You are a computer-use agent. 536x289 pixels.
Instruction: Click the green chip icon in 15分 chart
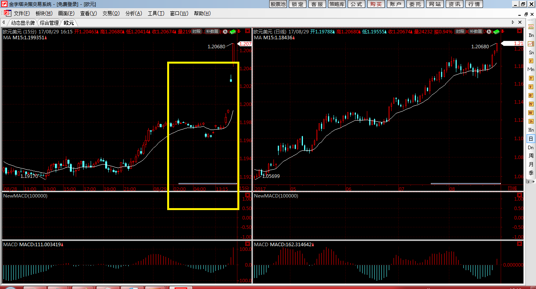tap(233, 31)
